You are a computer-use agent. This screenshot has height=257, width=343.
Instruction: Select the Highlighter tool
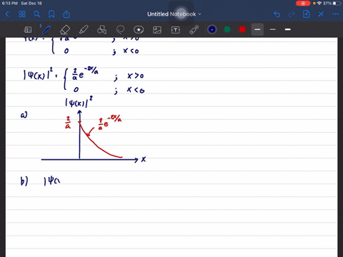84,30
